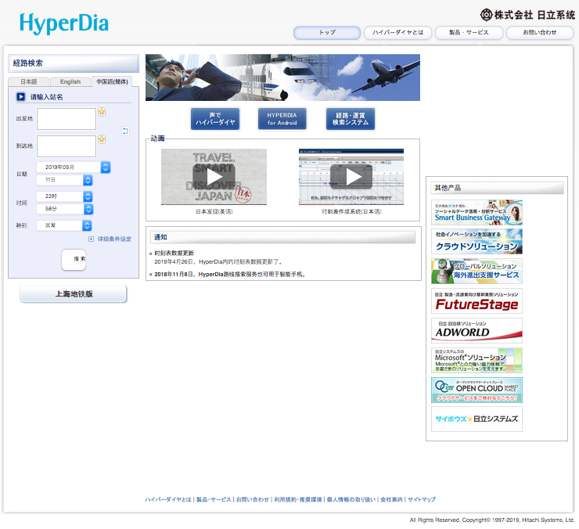Image resolution: width=579 pixels, height=529 pixels.
Task: Switch to the 日本語 tab
Action: coord(28,81)
